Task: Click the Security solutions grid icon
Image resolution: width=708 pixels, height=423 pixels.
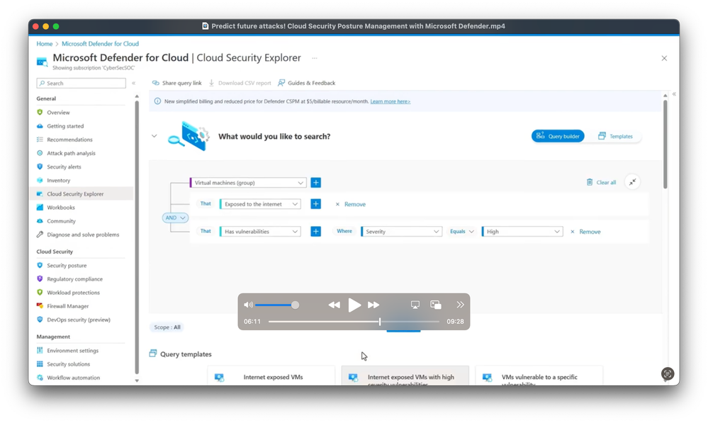Action: click(40, 364)
